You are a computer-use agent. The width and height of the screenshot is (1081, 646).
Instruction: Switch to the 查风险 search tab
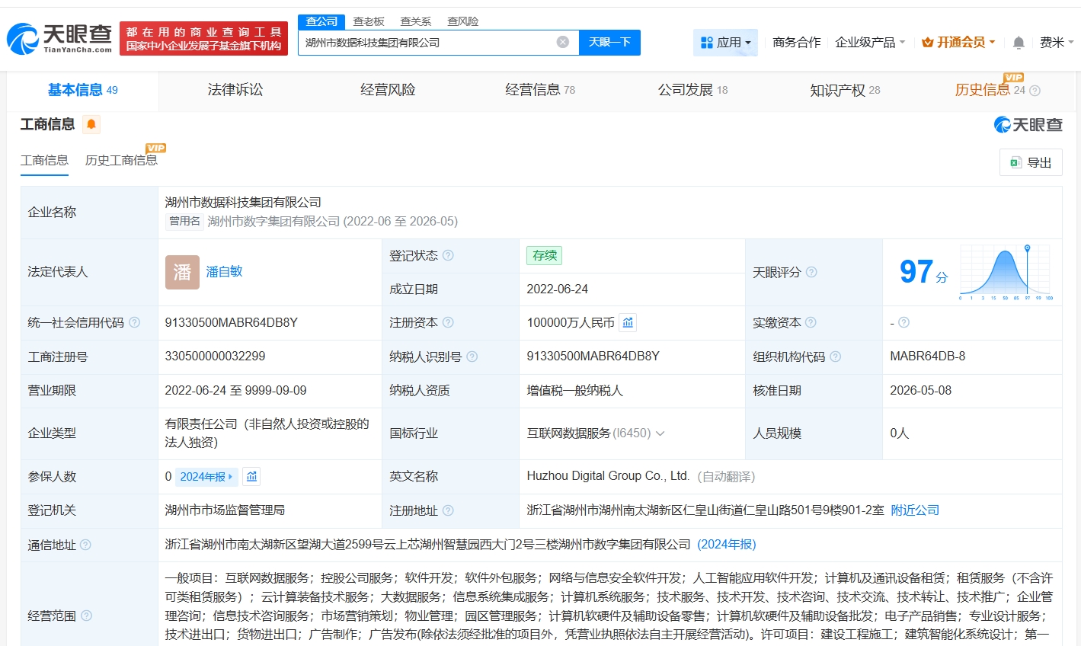(463, 21)
